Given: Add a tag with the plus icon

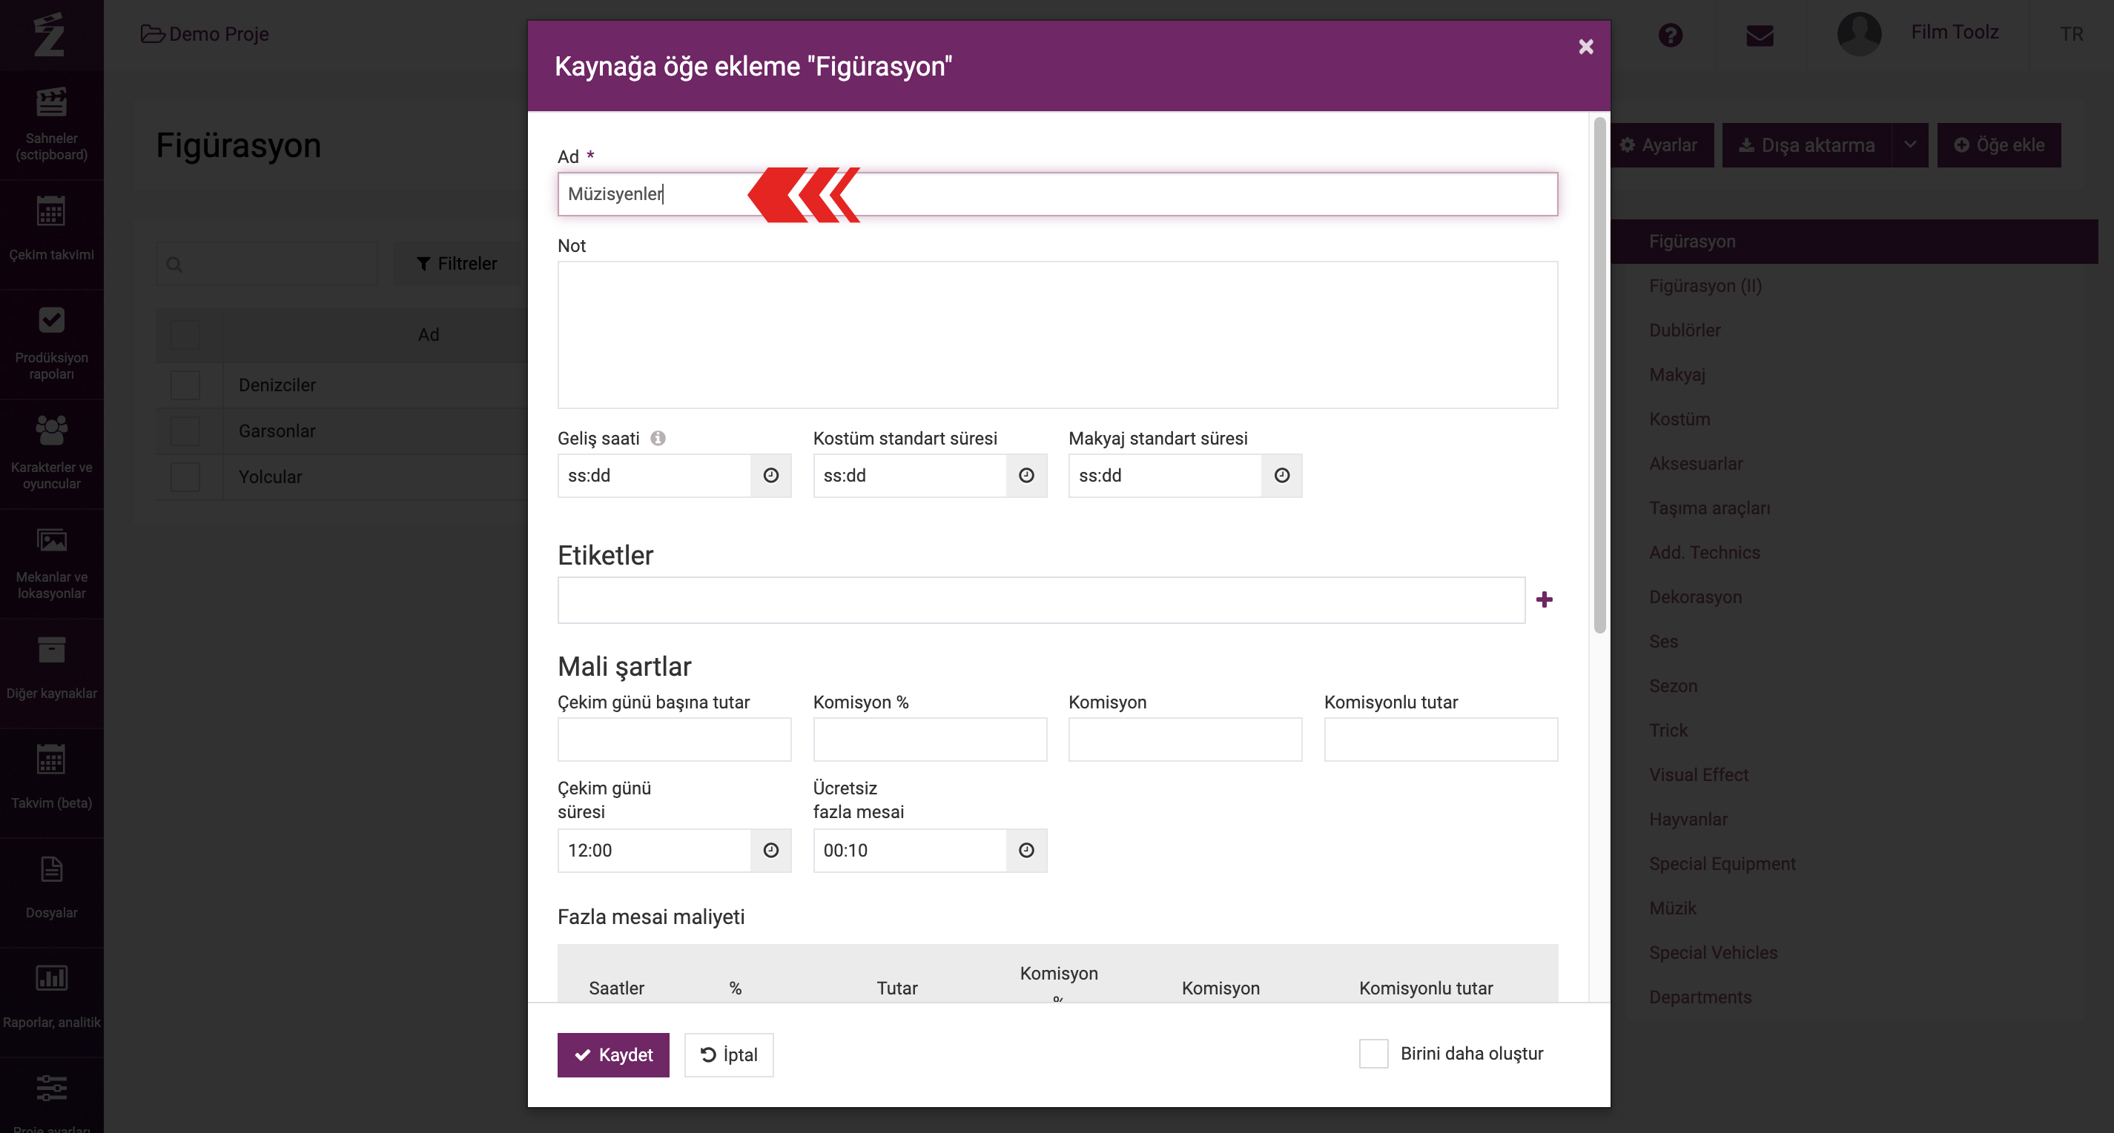Looking at the screenshot, I should pyautogui.click(x=1544, y=599).
